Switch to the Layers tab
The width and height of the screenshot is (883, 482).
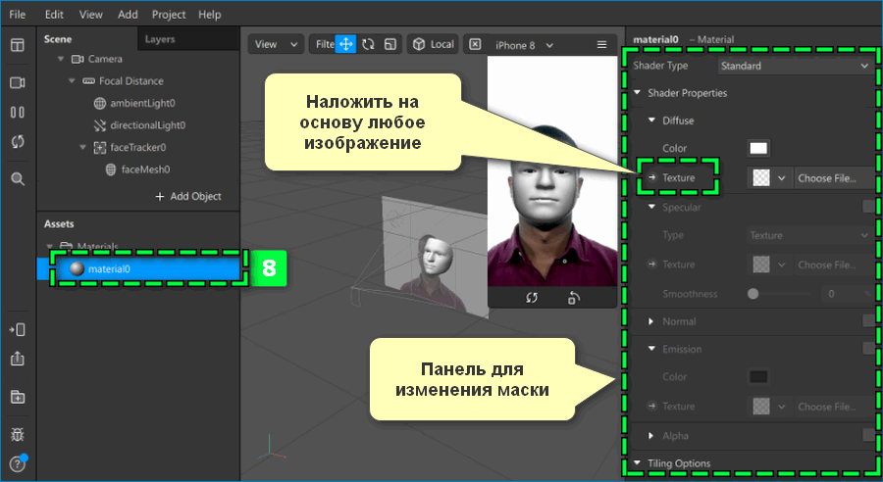tap(159, 39)
